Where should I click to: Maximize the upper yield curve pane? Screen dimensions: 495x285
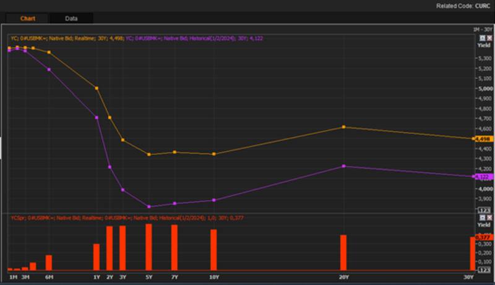tap(482, 38)
